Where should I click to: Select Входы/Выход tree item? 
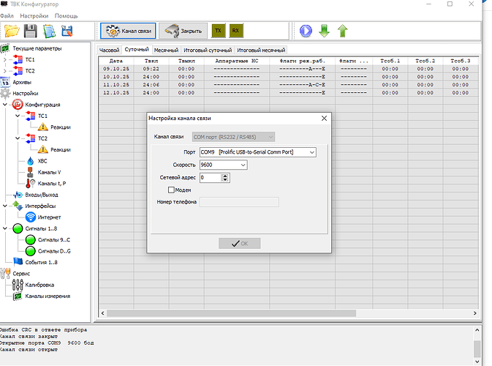[x=42, y=195]
